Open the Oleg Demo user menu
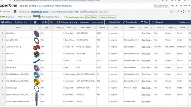The width and height of the screenshot is (191, 107). (184, 6)
